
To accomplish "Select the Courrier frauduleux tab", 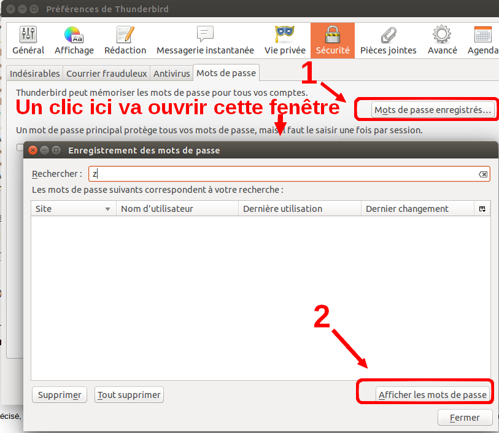I will pos(106,73).
